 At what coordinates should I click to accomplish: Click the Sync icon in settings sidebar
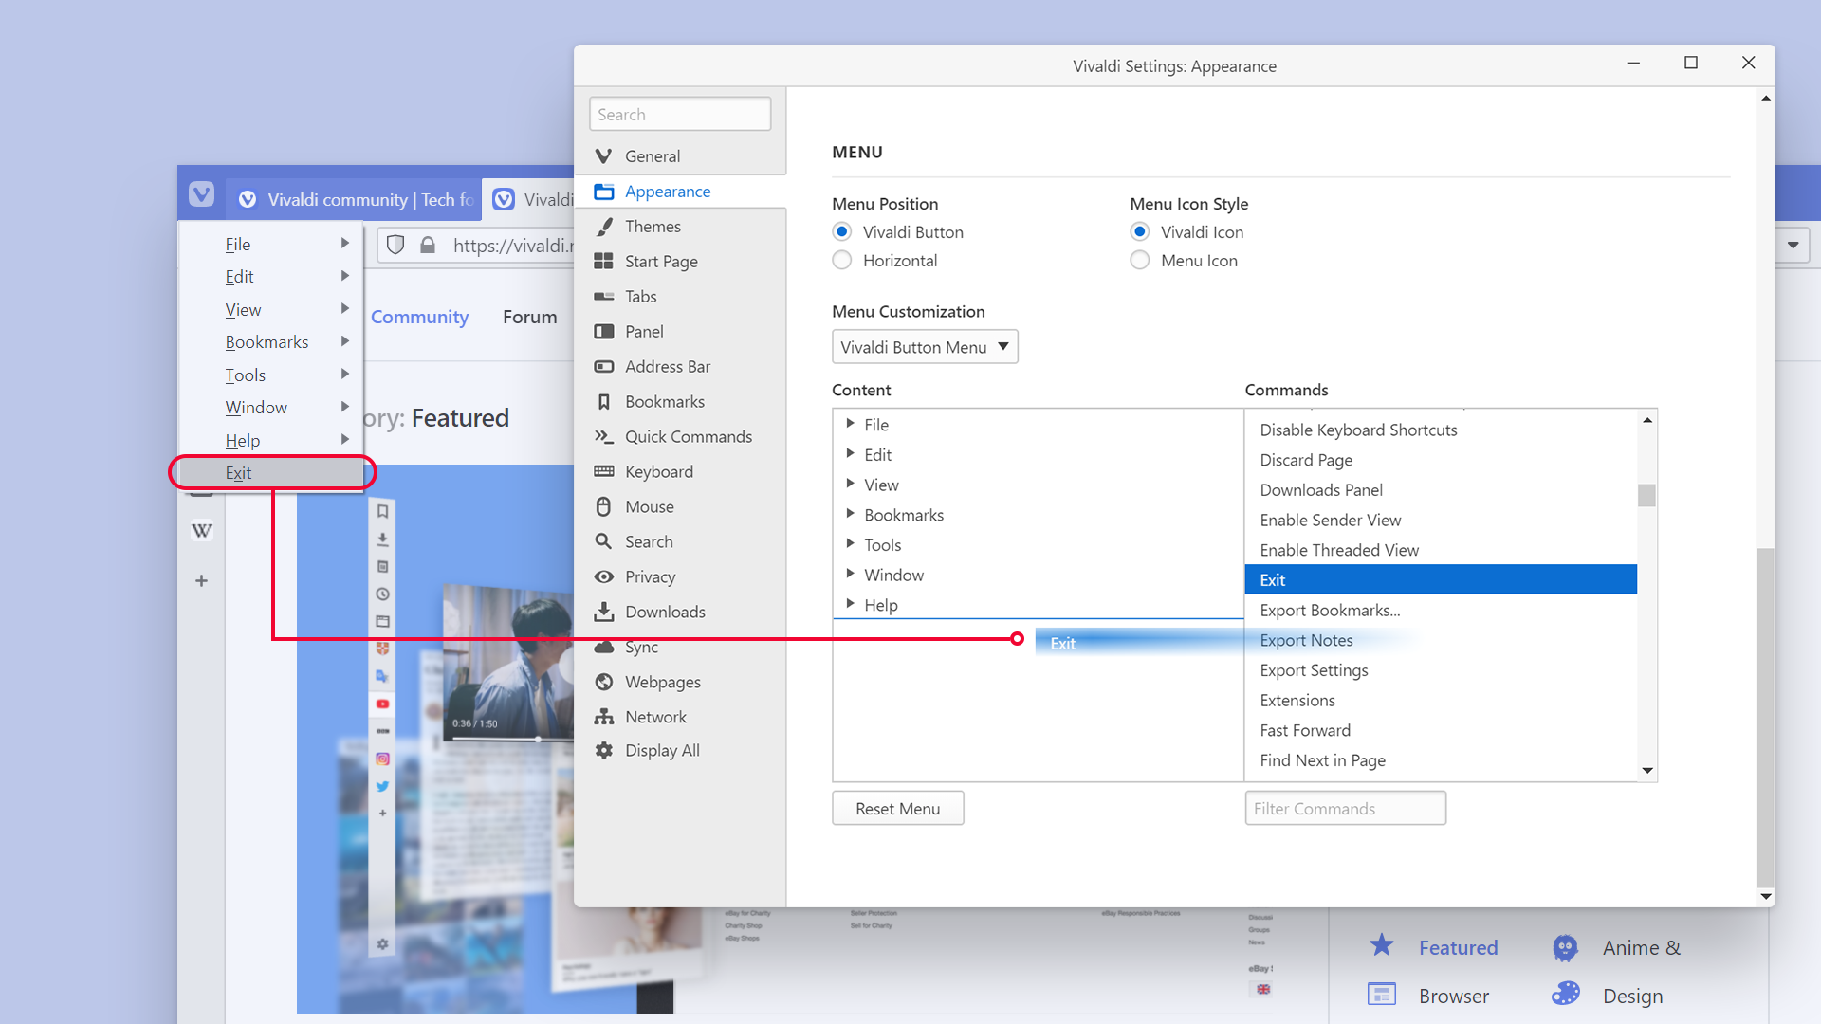605,647
